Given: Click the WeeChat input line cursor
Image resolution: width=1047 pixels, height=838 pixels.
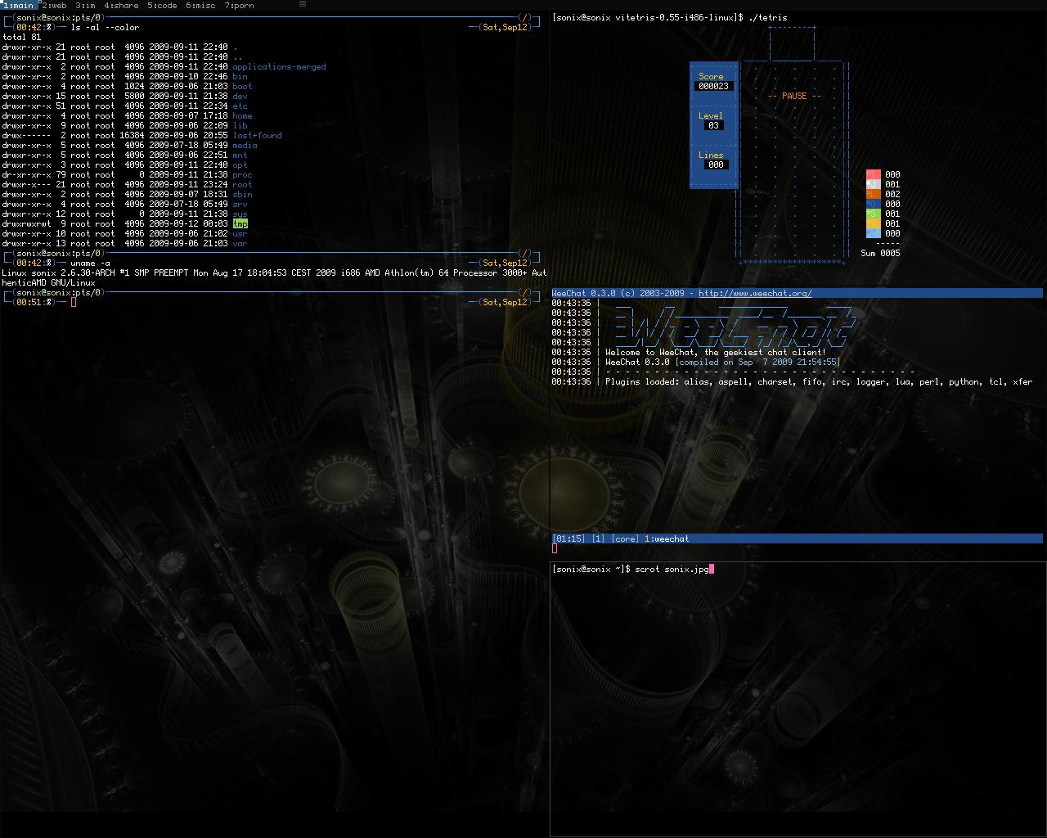Looking at the screenshot, I should coord(555,548).
